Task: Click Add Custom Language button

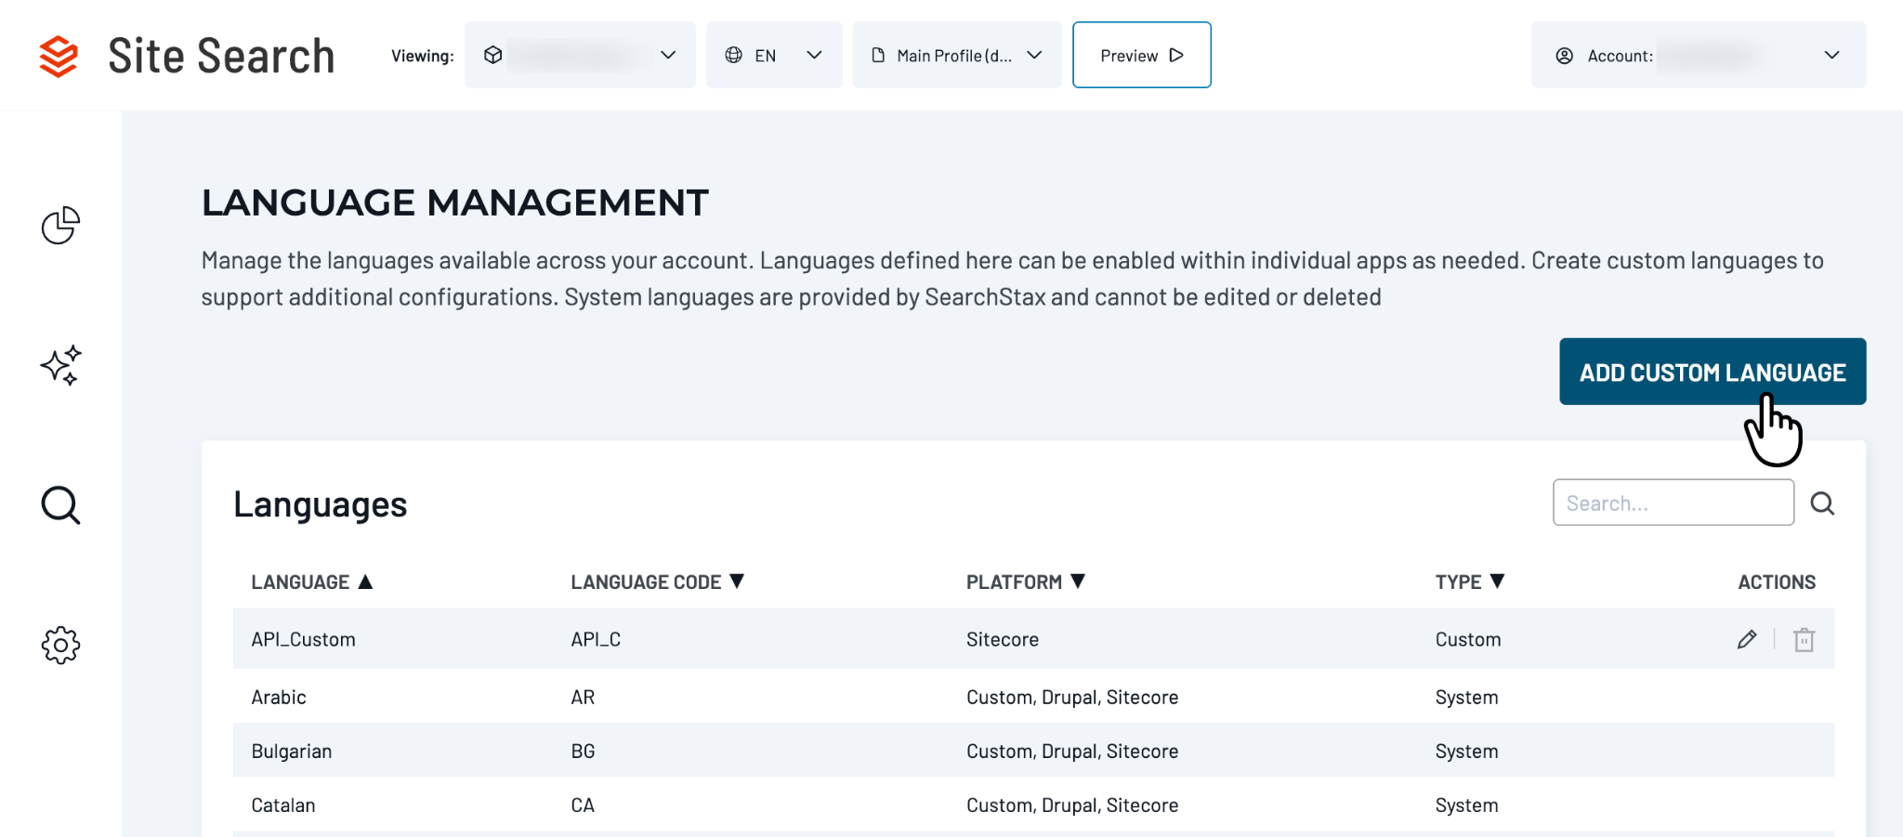Action: pyautogui.click(x=1713, y=372)
